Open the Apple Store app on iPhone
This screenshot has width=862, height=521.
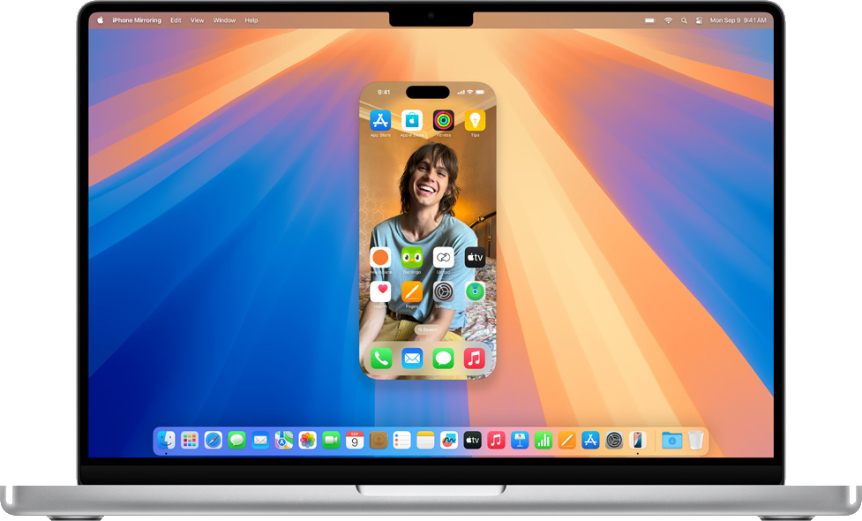[412, 120]
